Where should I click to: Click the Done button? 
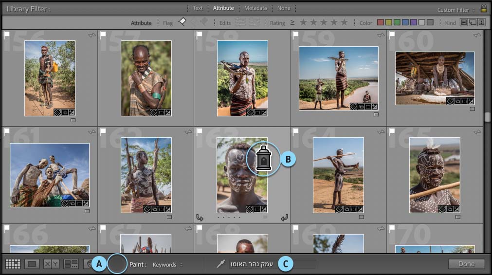(x=467, y=264)
